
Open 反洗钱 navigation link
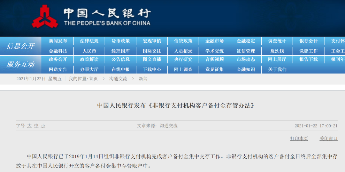click(277, 51)
